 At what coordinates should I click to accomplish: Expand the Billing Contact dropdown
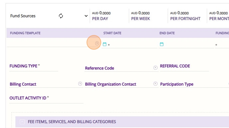pos(80,84)
